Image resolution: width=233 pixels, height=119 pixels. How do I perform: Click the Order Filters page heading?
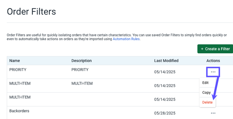point(31,12)
